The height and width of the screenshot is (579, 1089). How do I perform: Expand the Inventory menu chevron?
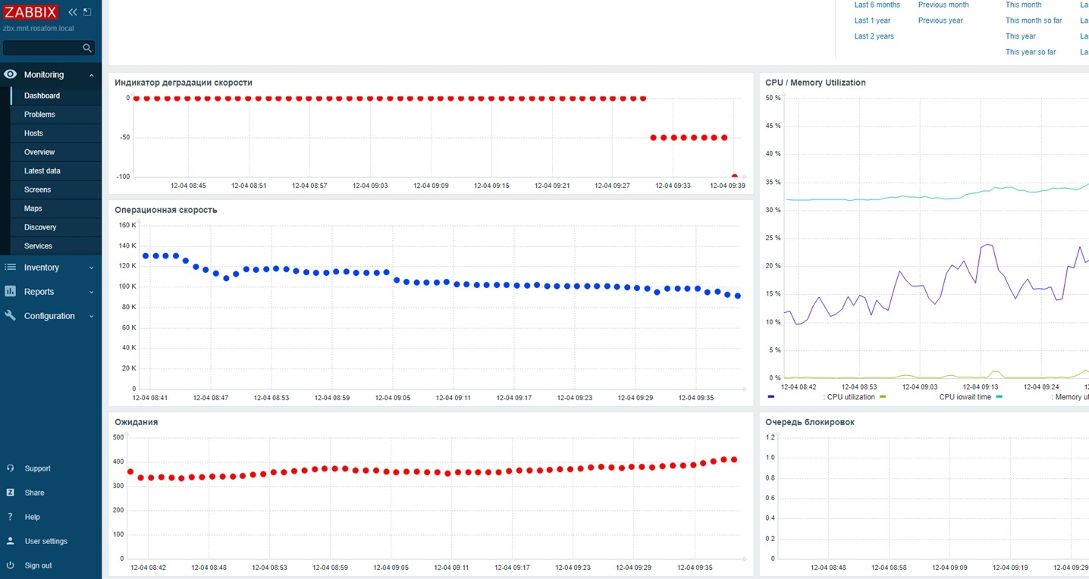91,268
